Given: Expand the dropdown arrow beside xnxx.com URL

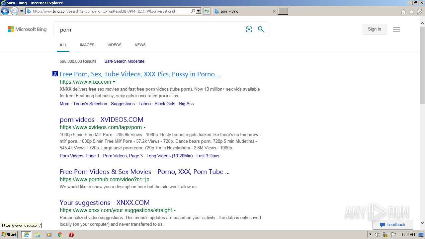Looking at the screenshot, I should coord(114,82).
